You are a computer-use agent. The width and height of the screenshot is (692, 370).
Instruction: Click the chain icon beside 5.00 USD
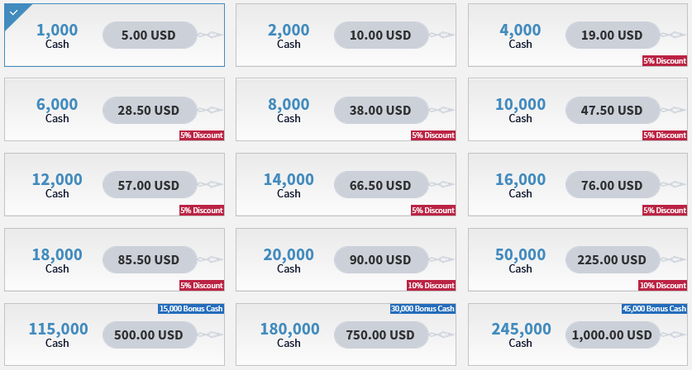211,36
